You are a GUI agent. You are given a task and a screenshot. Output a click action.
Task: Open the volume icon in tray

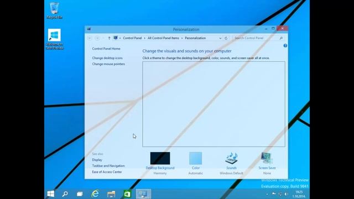tap(287, 194)
